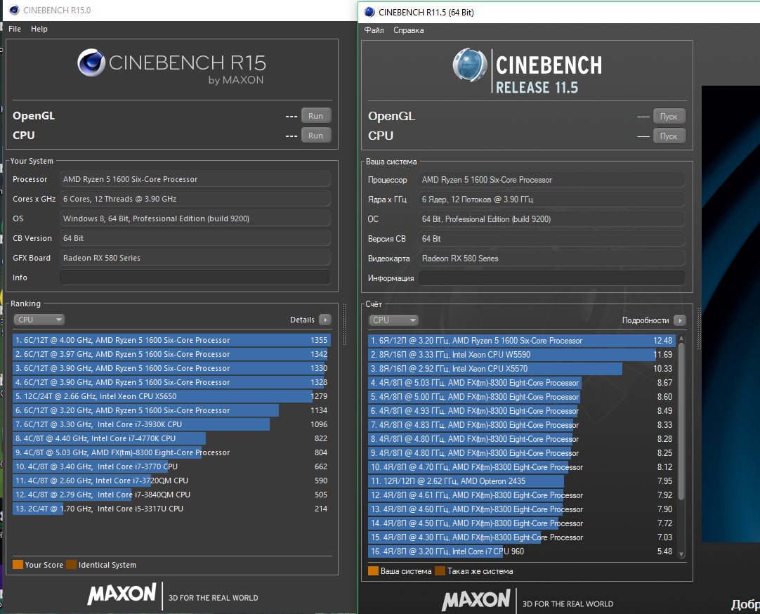Screen dimensions: 760x614
Task: Open the CPU ranking dropdown in R15
Action: pyautogui.click(x=39, y=320)
